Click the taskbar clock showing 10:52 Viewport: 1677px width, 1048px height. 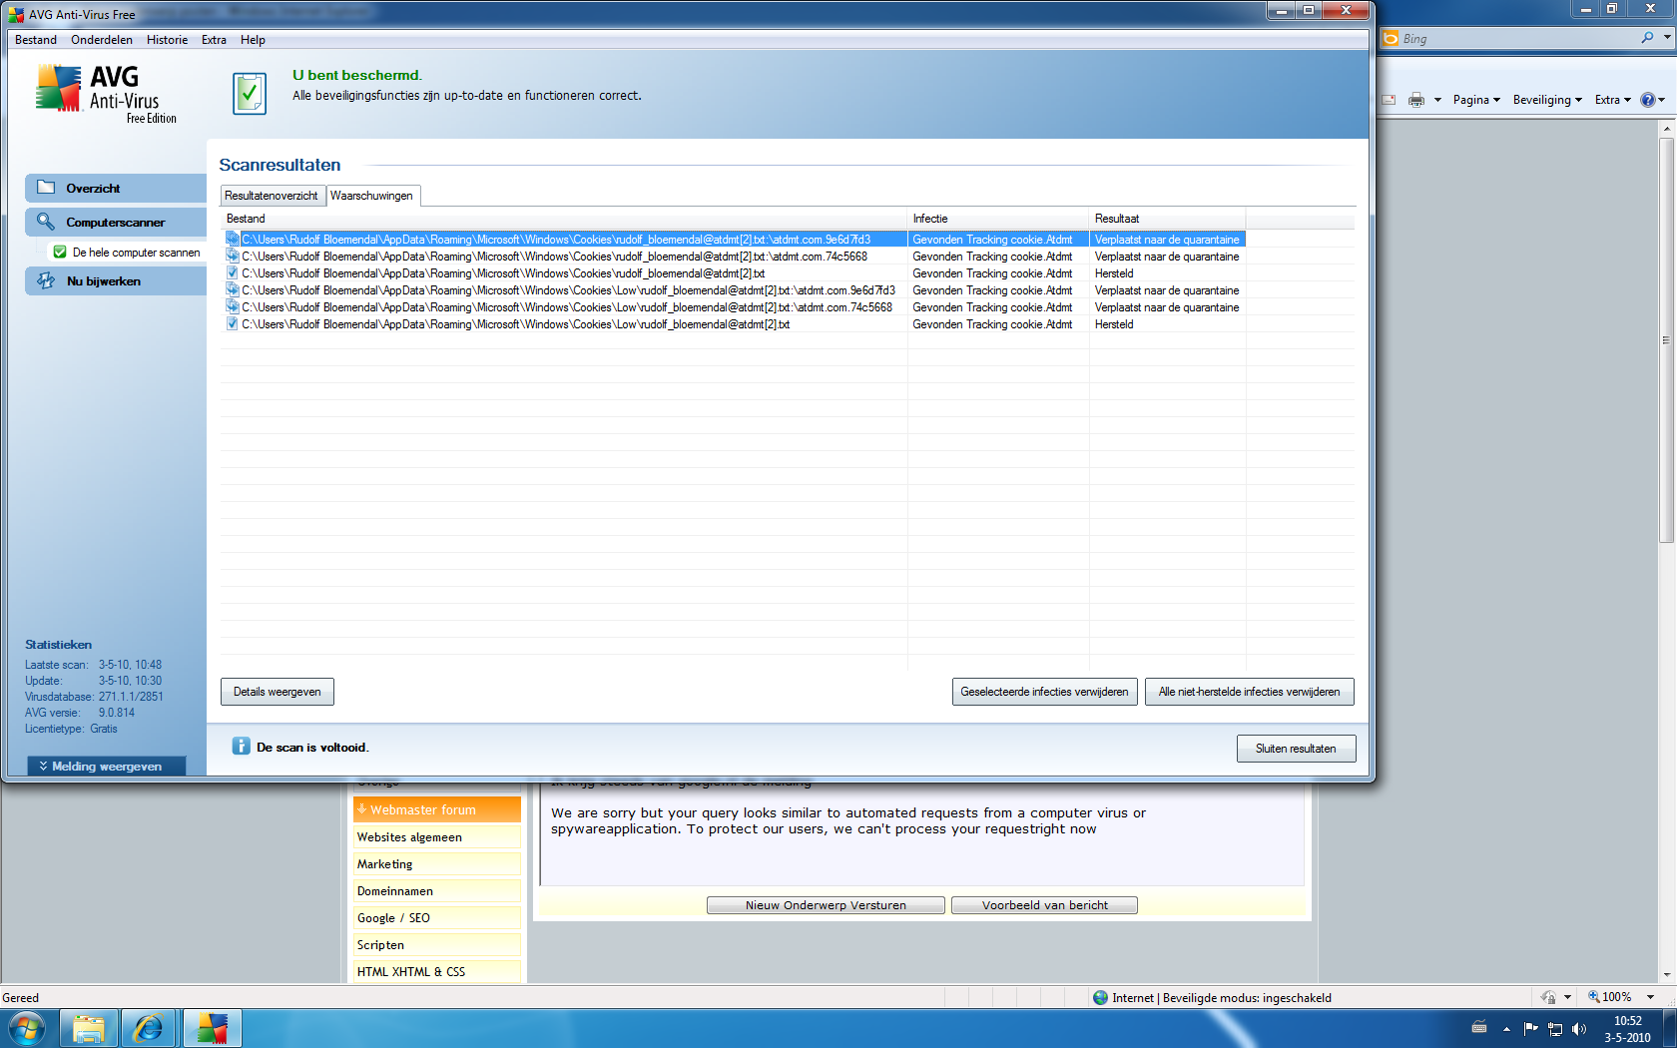(x=1627, y=1029)
